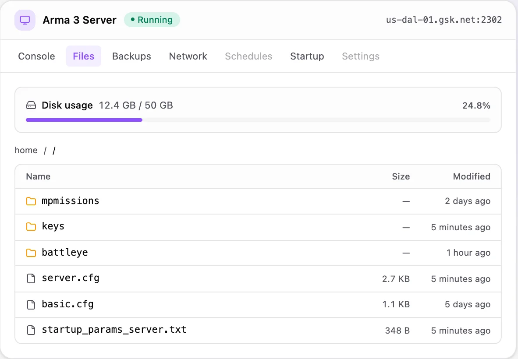Click the 2 days ago modified value
Screen dimensions: 518x359
[468, 201]
